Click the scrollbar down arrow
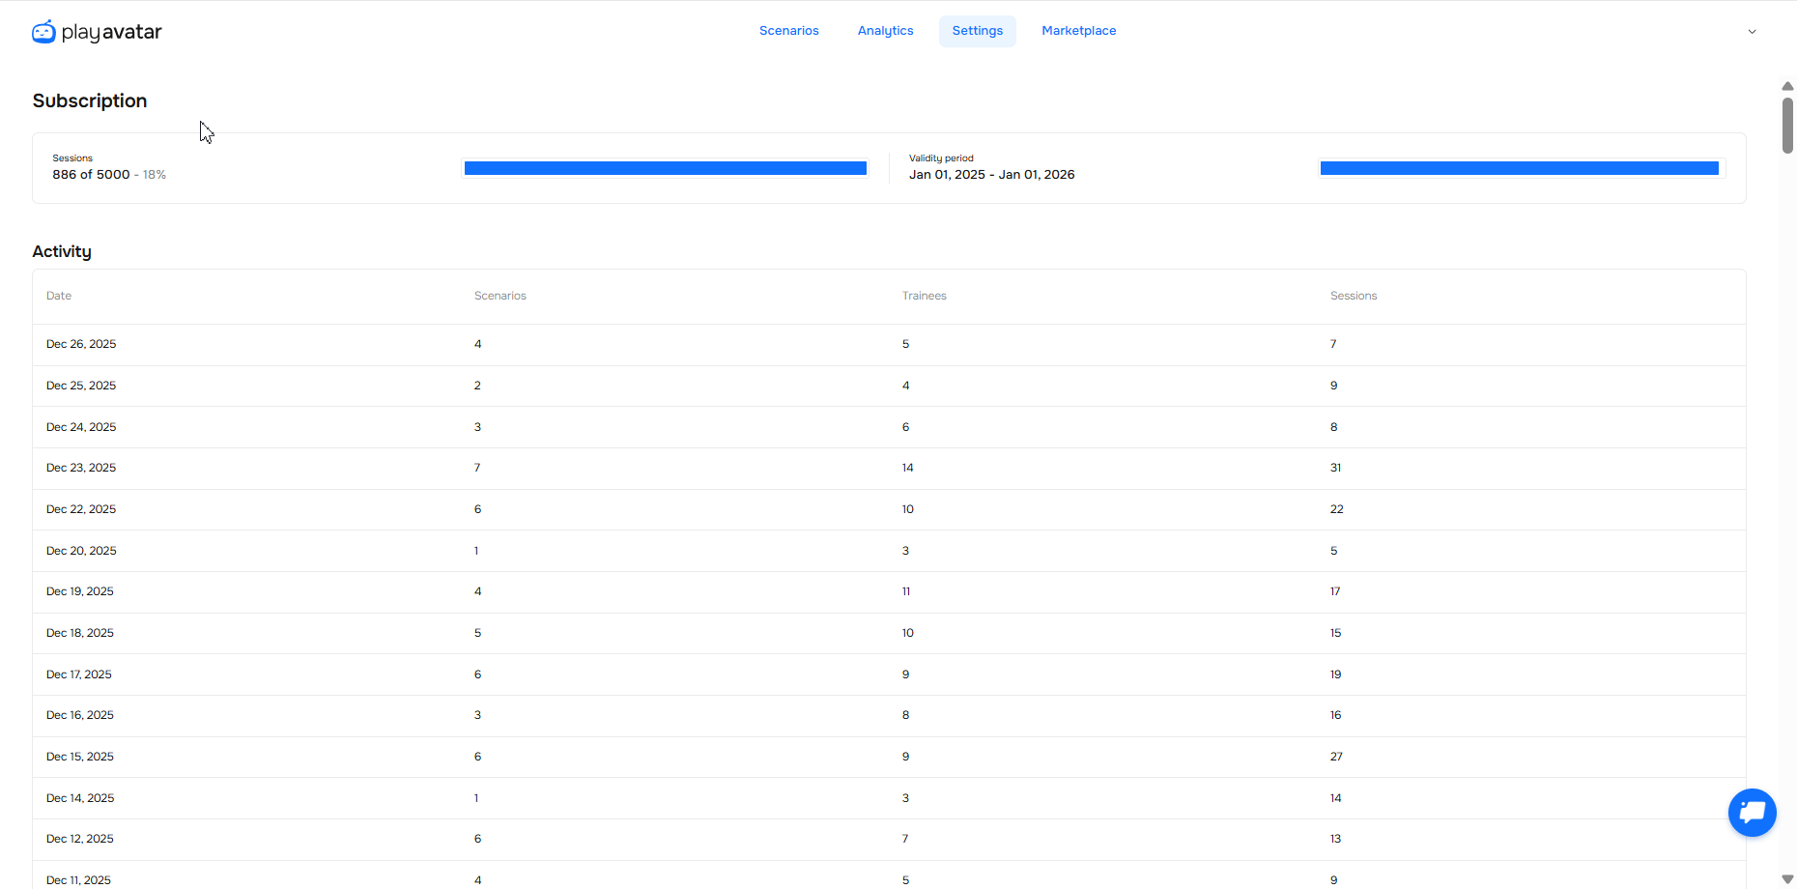 pyautogui.click(x=1787, y=879)
